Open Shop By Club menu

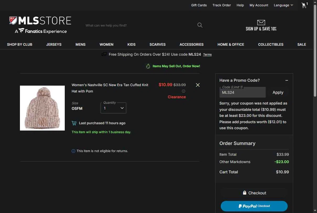pyautogui.click(x=20, y=44)
